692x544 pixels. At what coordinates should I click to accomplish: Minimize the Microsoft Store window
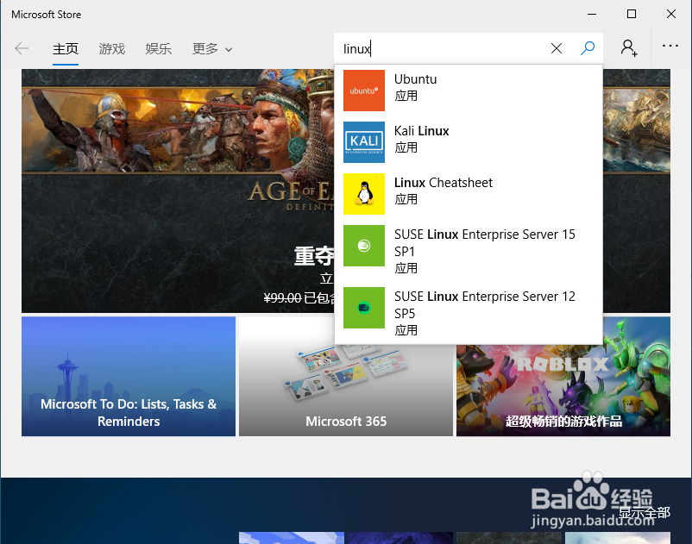click(592, 14)
